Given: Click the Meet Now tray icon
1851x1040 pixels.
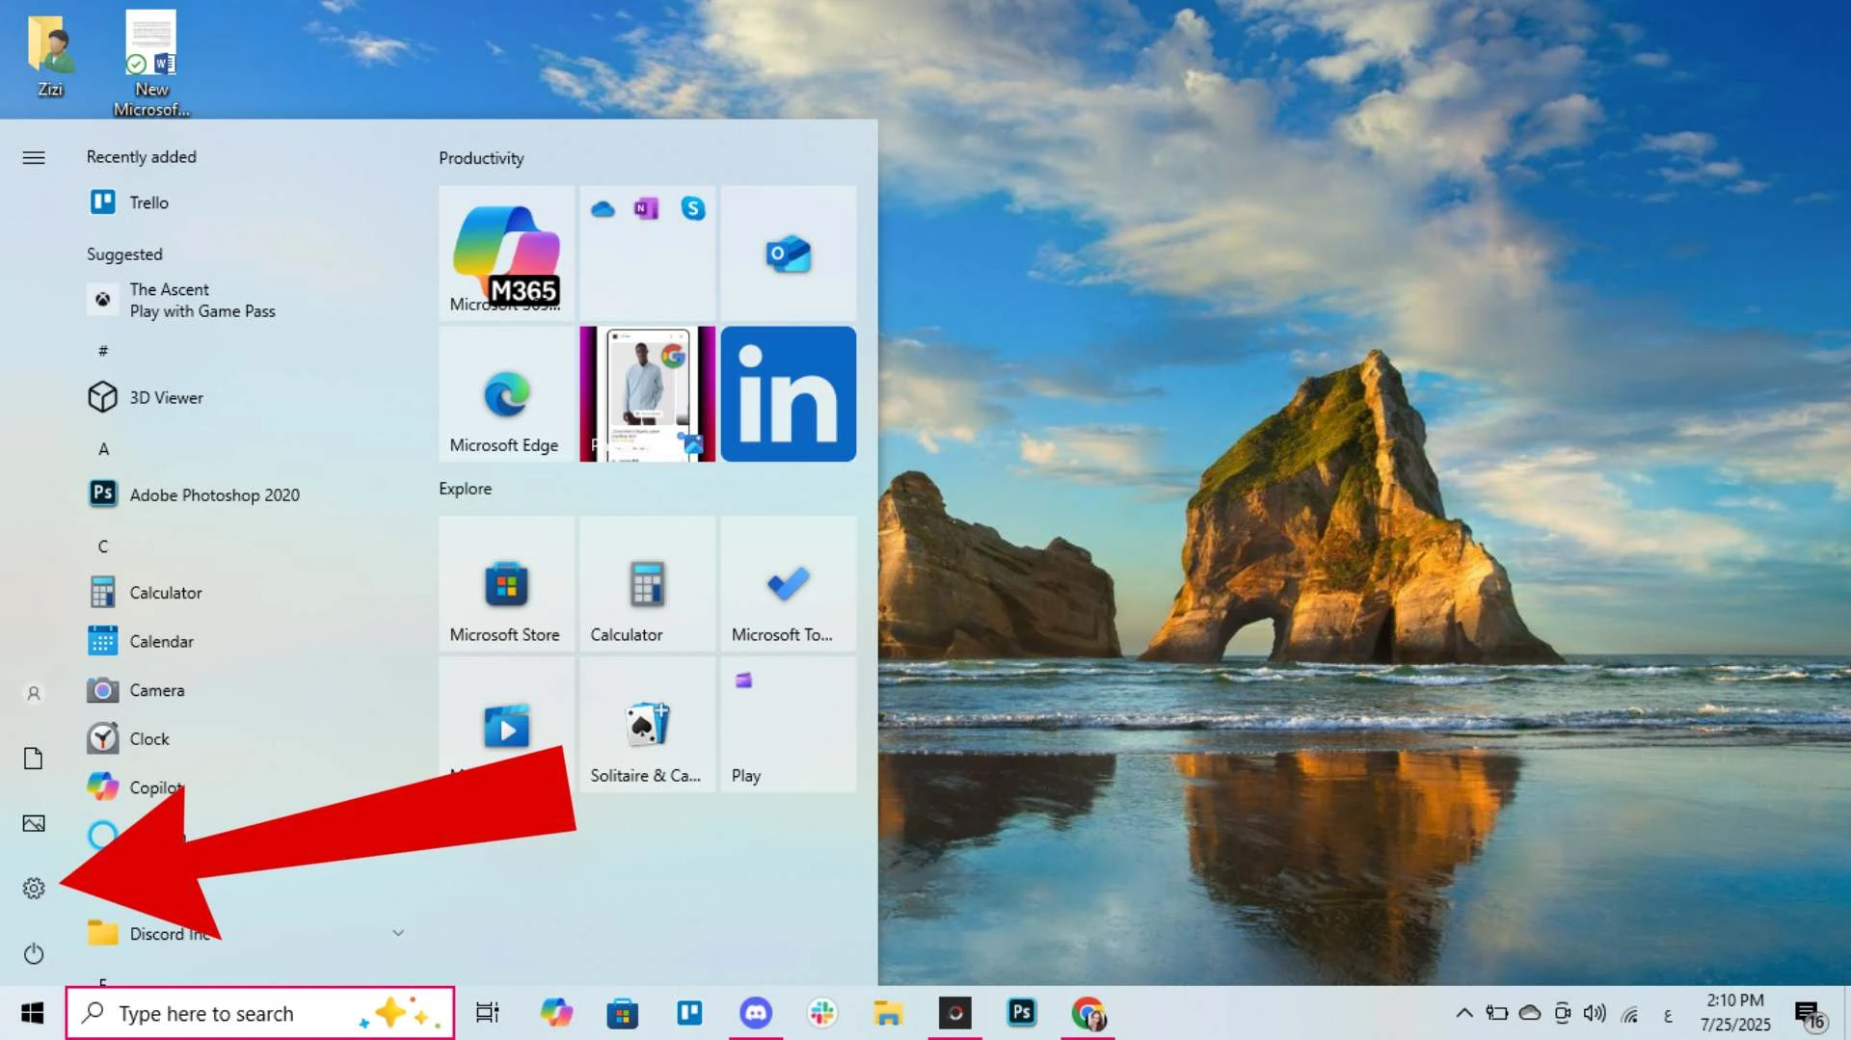Looking at the screenshot, I should [x=1563, y=1013].
